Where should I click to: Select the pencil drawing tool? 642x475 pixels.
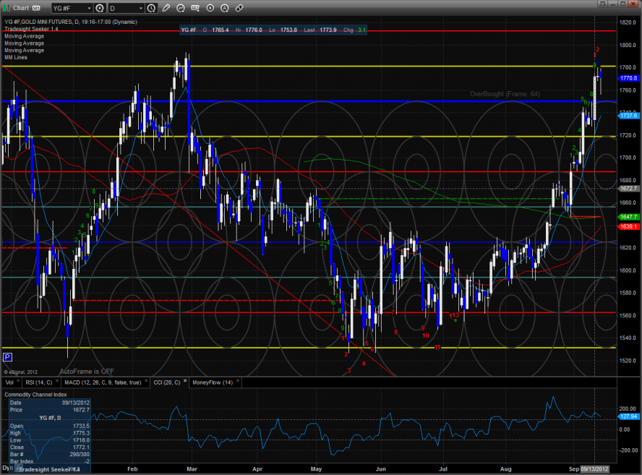(166, 8)
